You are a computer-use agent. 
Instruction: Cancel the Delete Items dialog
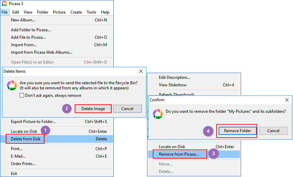coord(127,109)
